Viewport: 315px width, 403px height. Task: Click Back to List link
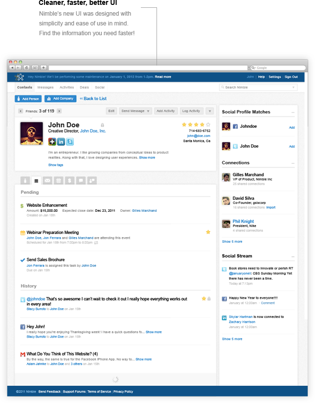pos(93,99)
